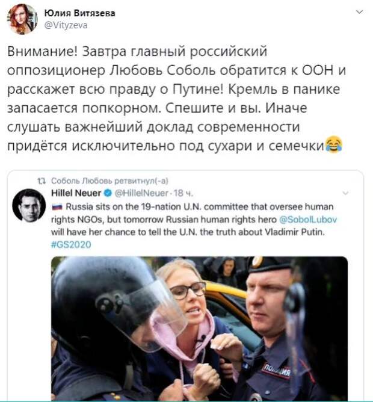Open the @SobolLubov mention
The height and width of the screenshot is (402, 373).
307,220
